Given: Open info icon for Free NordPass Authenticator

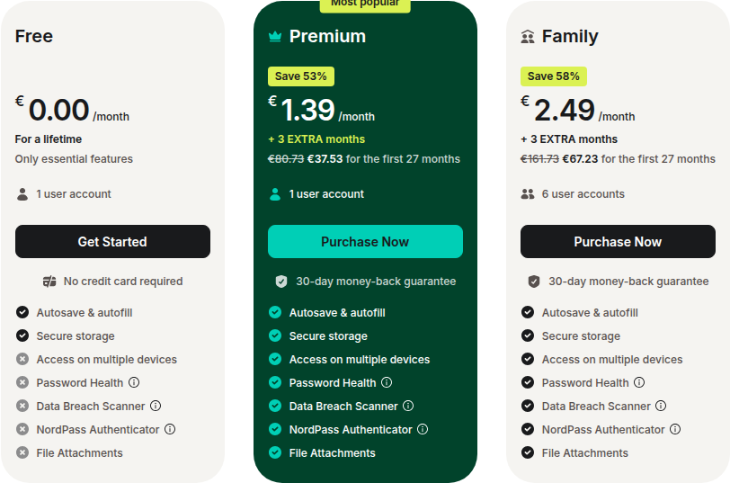Looking at the screenshot, I should (170, 429).
